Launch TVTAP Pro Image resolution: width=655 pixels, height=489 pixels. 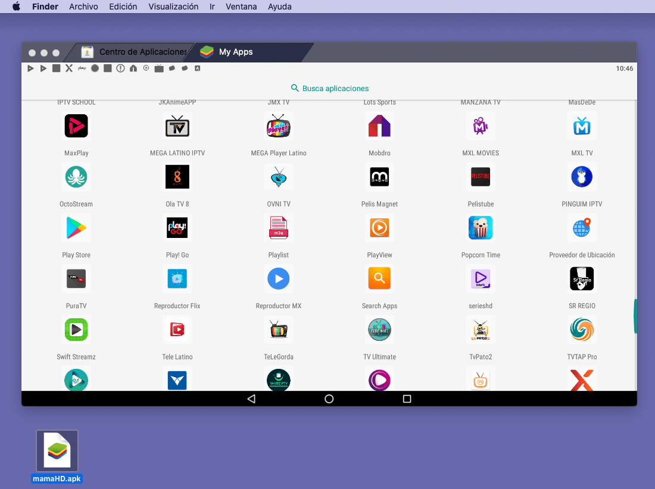point(582,330)
